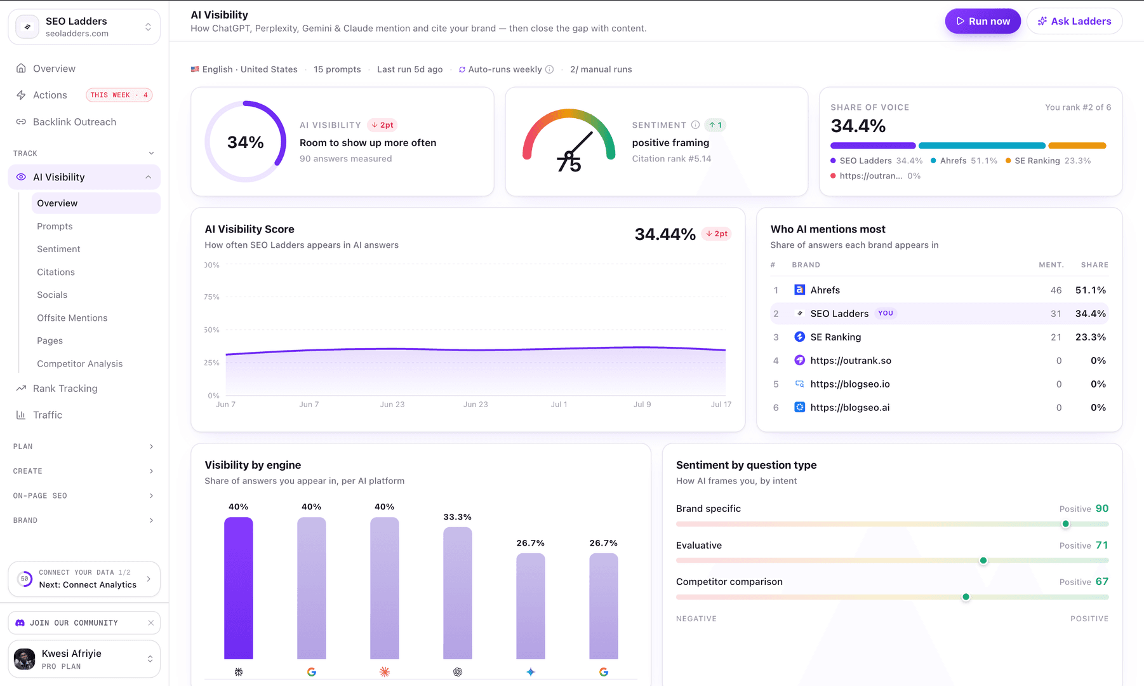This screenshot has height=686, width=1144.
Task: Click the THIS WEEK · 4 badge
Action: click(x=119, y=95)
